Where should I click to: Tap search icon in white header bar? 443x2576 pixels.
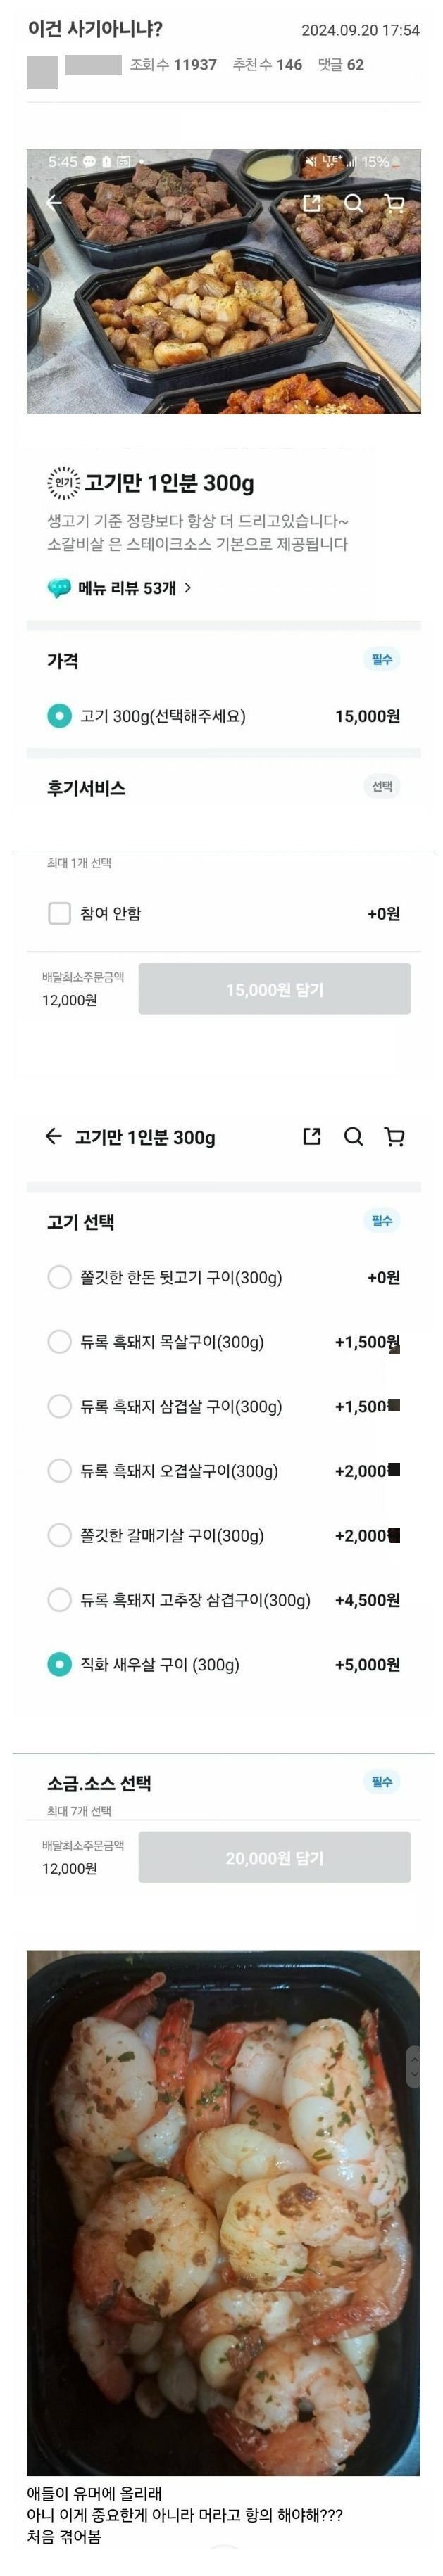click(353, 1136)
